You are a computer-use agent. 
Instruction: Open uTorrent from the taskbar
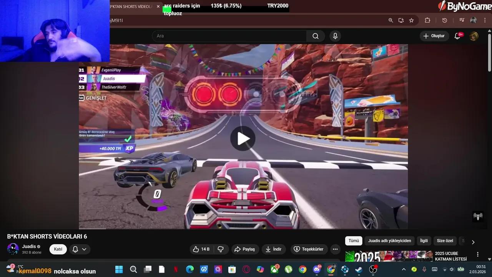coord(289,270)
